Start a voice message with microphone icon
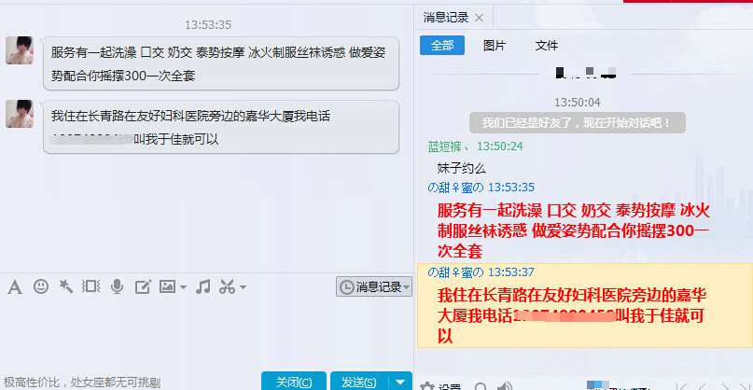 [x=117, y=286]
